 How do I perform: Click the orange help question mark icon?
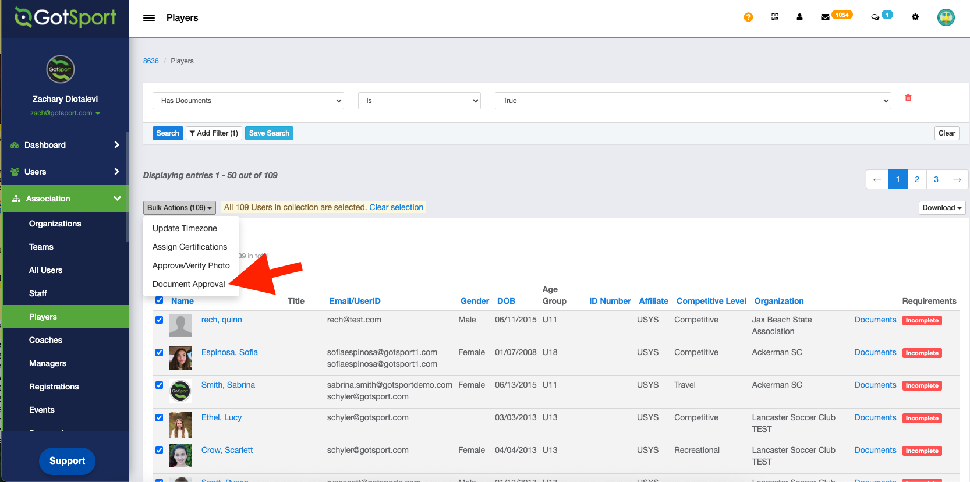coord(748,17)
